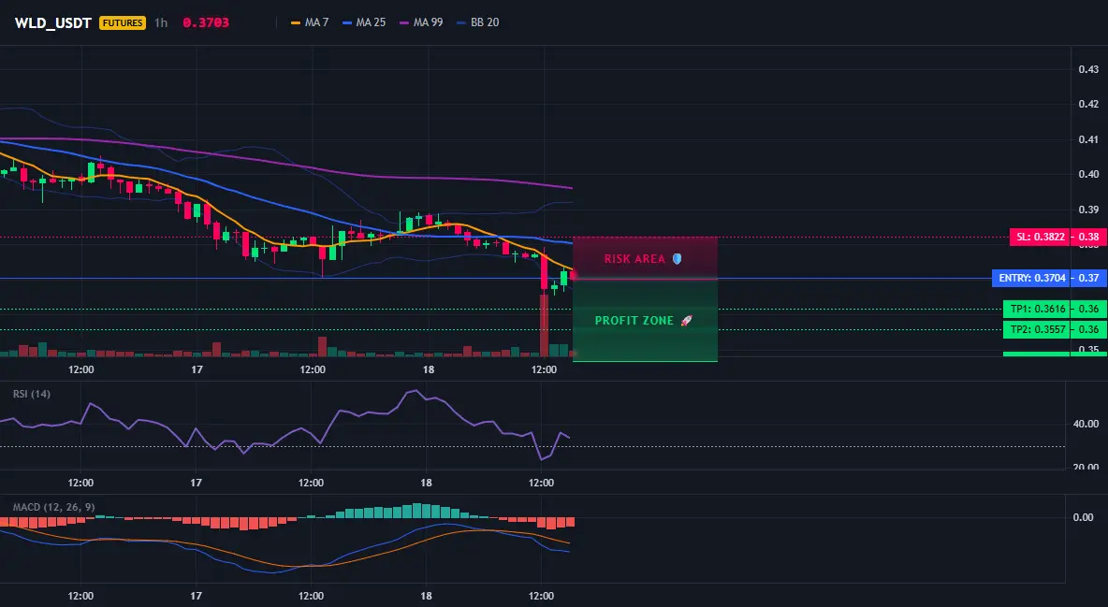Image resolution: width=1108 pixels, height=607 pixels.
Task: Click the 18 date label under price chart
Action: 429,369
